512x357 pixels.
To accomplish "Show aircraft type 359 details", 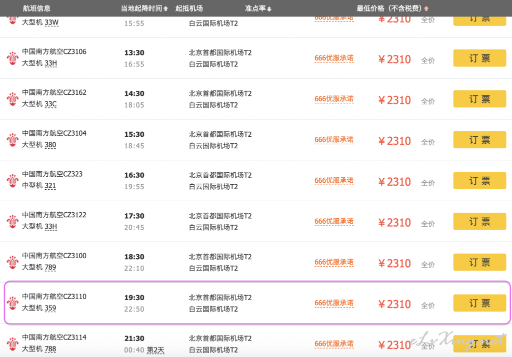I will (50, 308).
